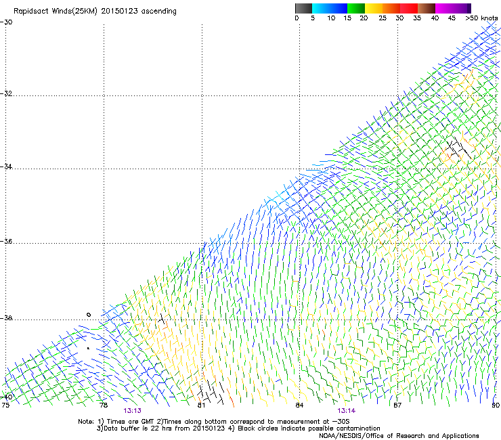The image size is (501, 440).
Task: Click the '-36' latitude axis label
Action: 6,241
